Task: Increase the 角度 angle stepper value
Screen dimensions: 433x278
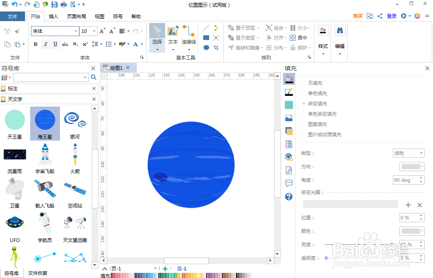Action: [421, 178]
